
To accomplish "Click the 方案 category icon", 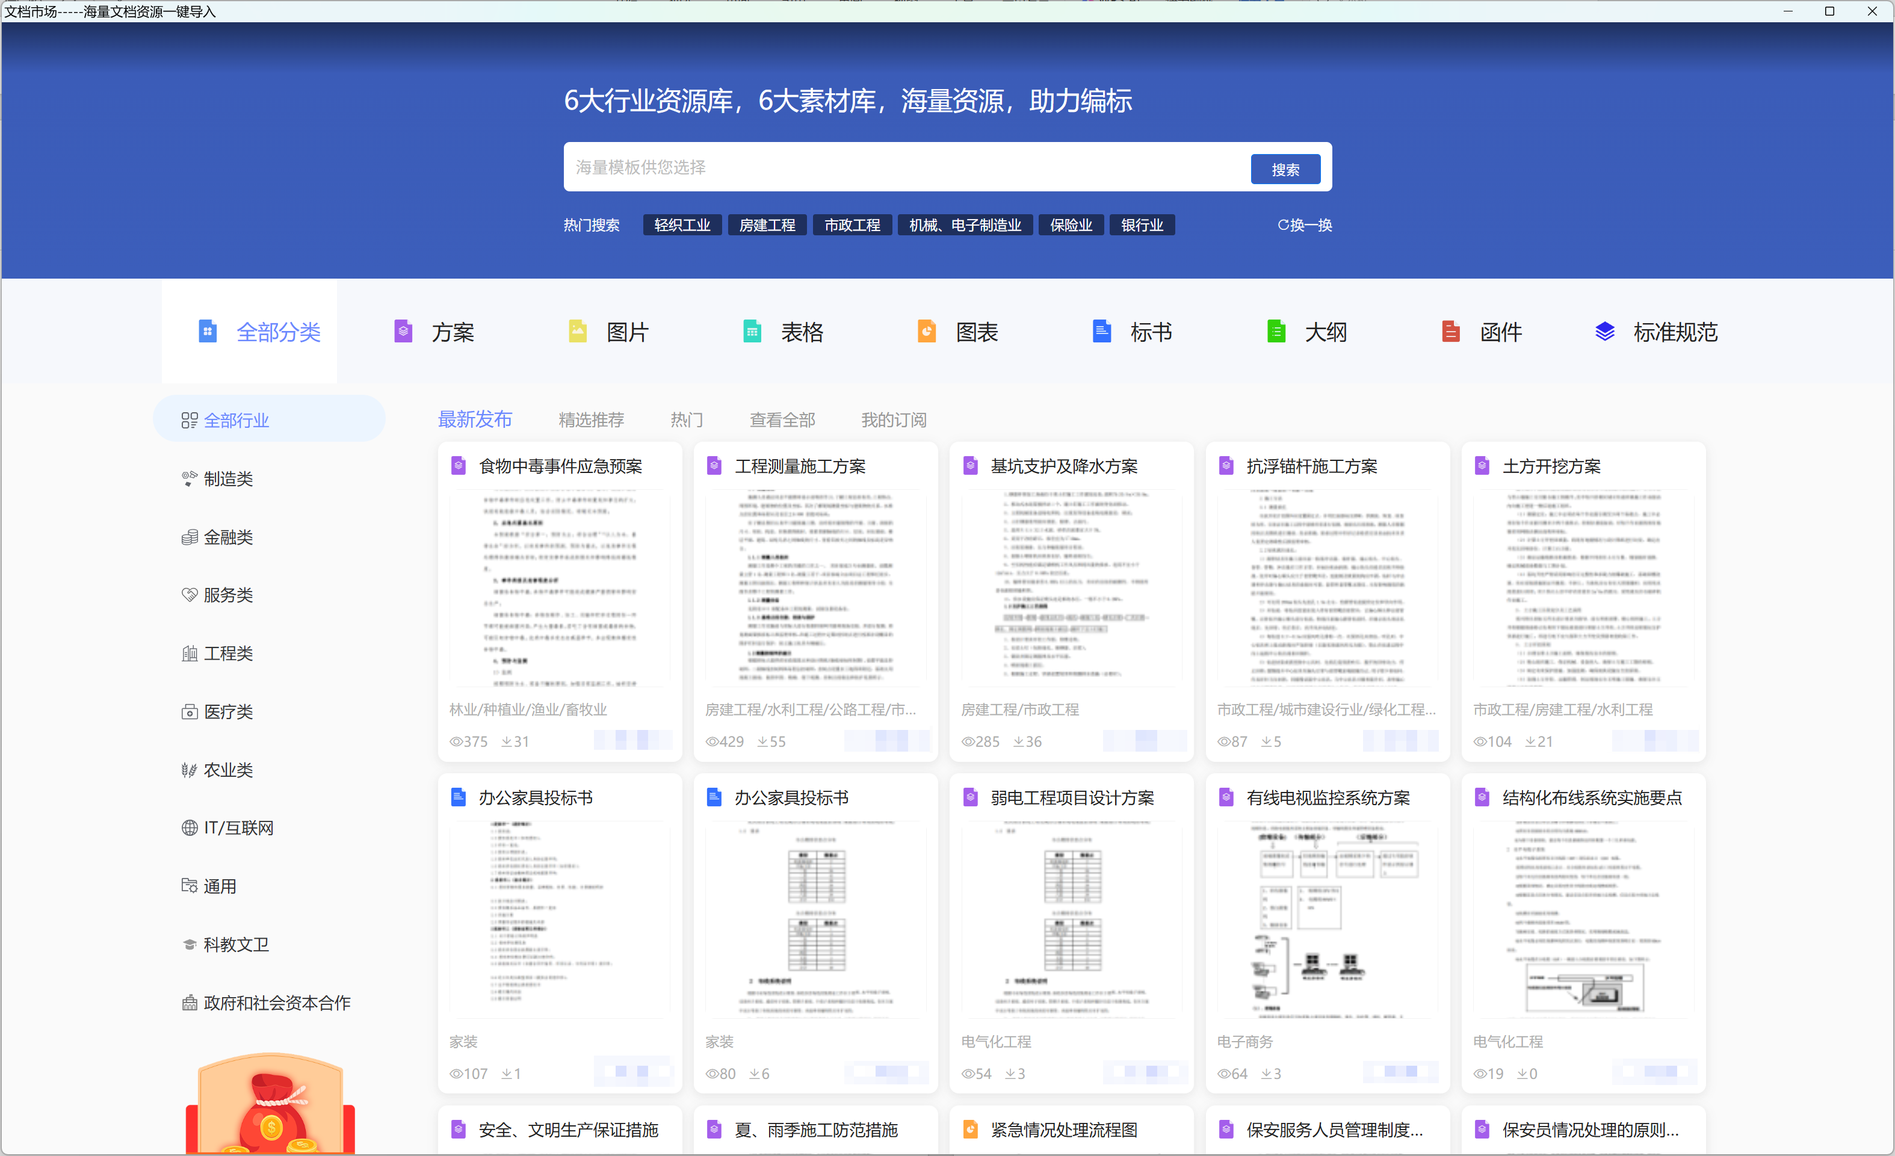I will 403,332.
